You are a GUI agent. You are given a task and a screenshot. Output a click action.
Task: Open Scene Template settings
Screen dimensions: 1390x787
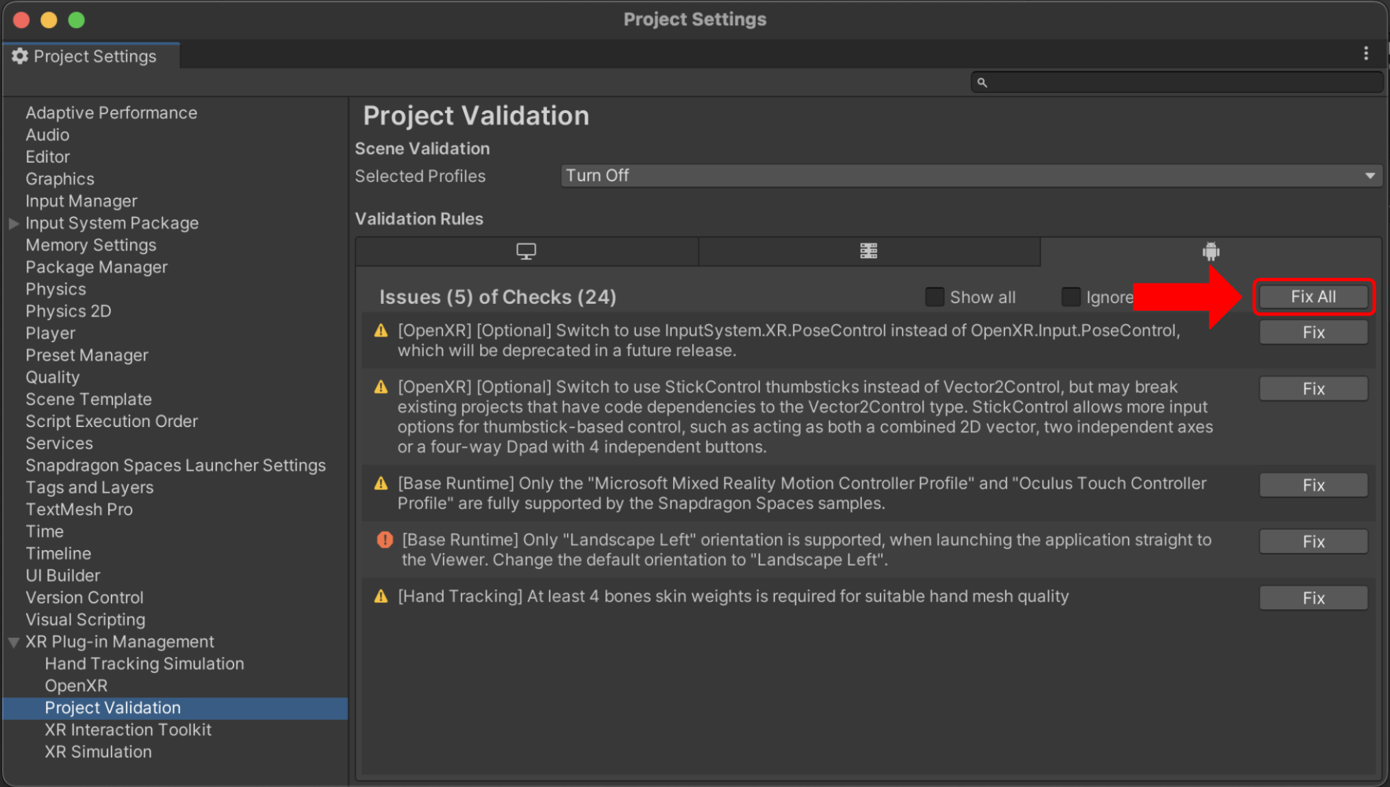coord(89,400)
